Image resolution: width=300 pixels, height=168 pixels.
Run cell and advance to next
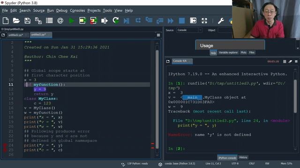point(93,21)
